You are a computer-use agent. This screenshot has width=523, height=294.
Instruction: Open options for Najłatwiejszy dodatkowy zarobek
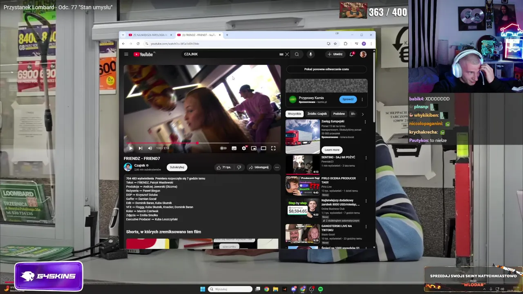[366, 201]
